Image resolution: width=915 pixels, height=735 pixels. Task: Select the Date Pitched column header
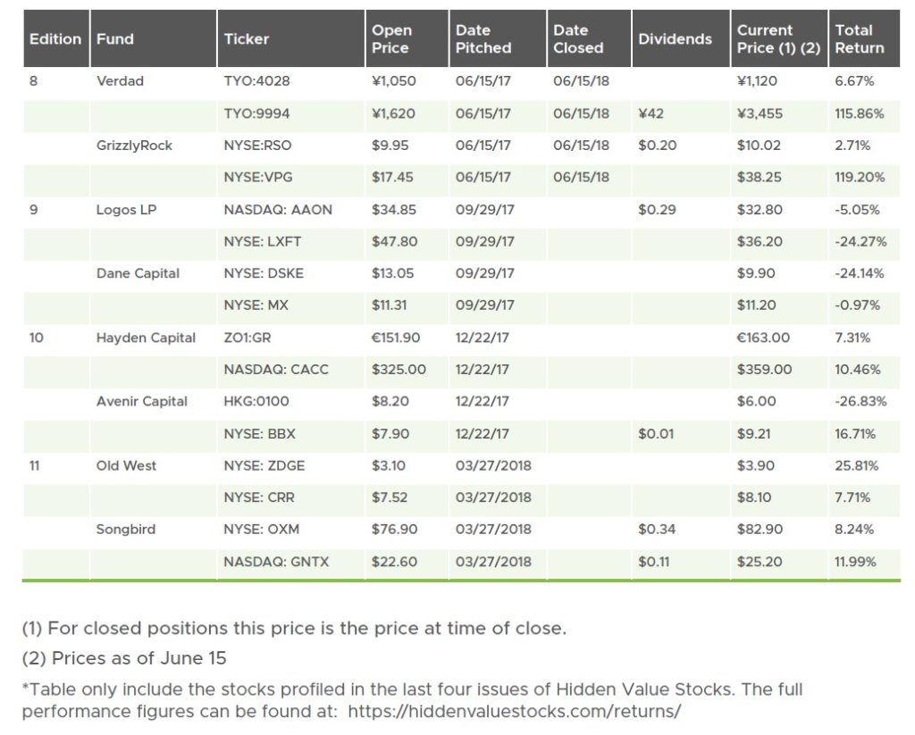click(483, 39)
